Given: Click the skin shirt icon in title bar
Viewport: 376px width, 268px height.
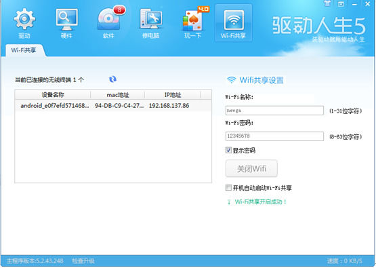Looking at the screenshot, I should 327,3.
